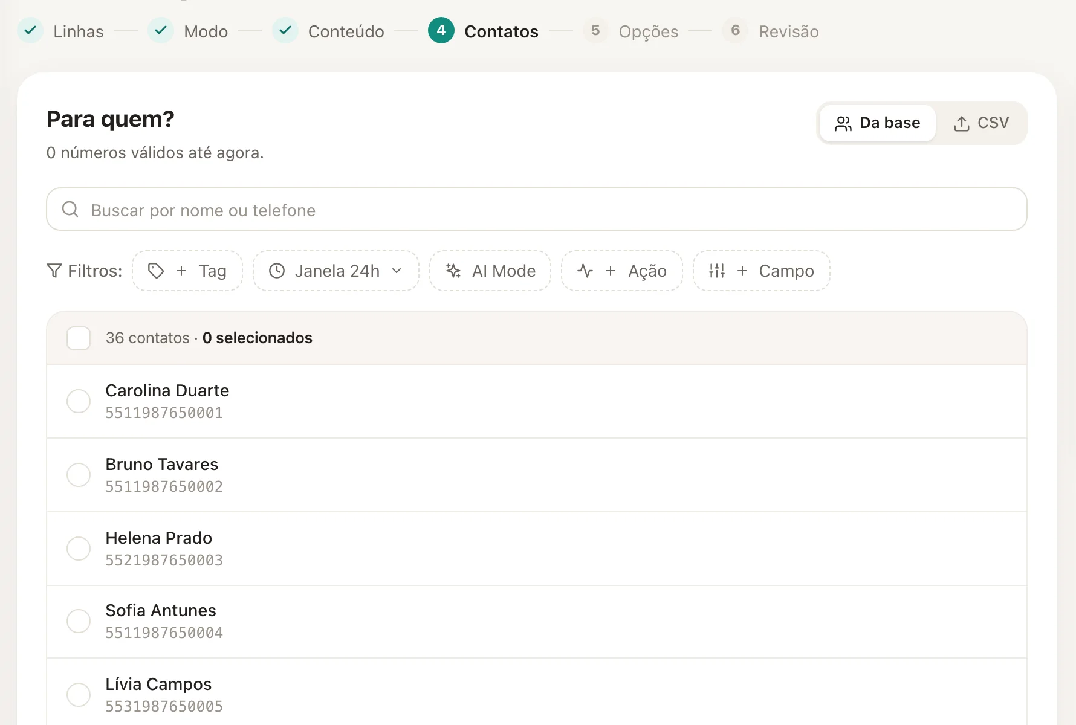This screenshot has height=725, width=1076.
Task: Click the sliders icon in Campo filter
Action: click(717, 271)
